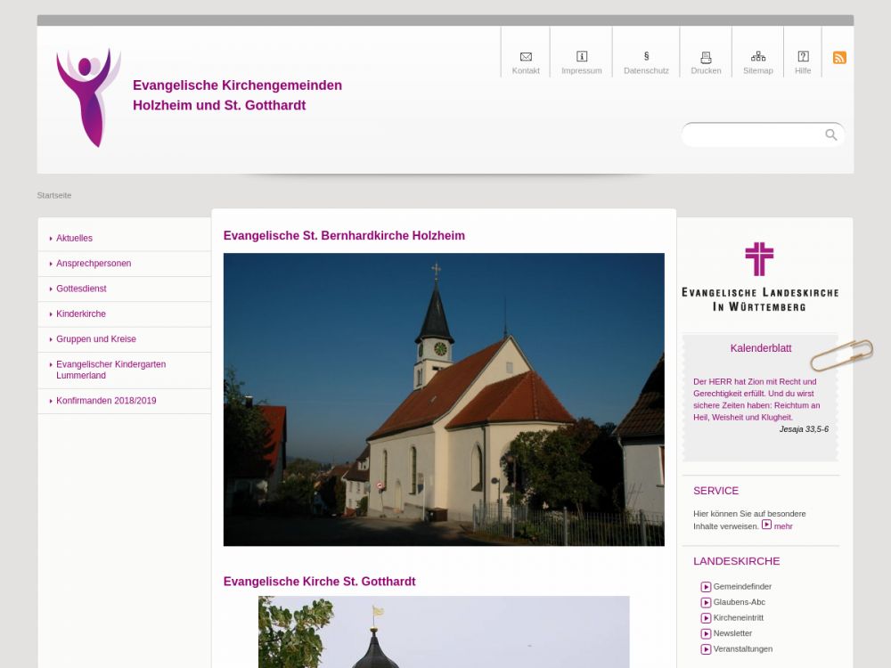Click the Hilfe question mark icon

(x=803, y=57)
